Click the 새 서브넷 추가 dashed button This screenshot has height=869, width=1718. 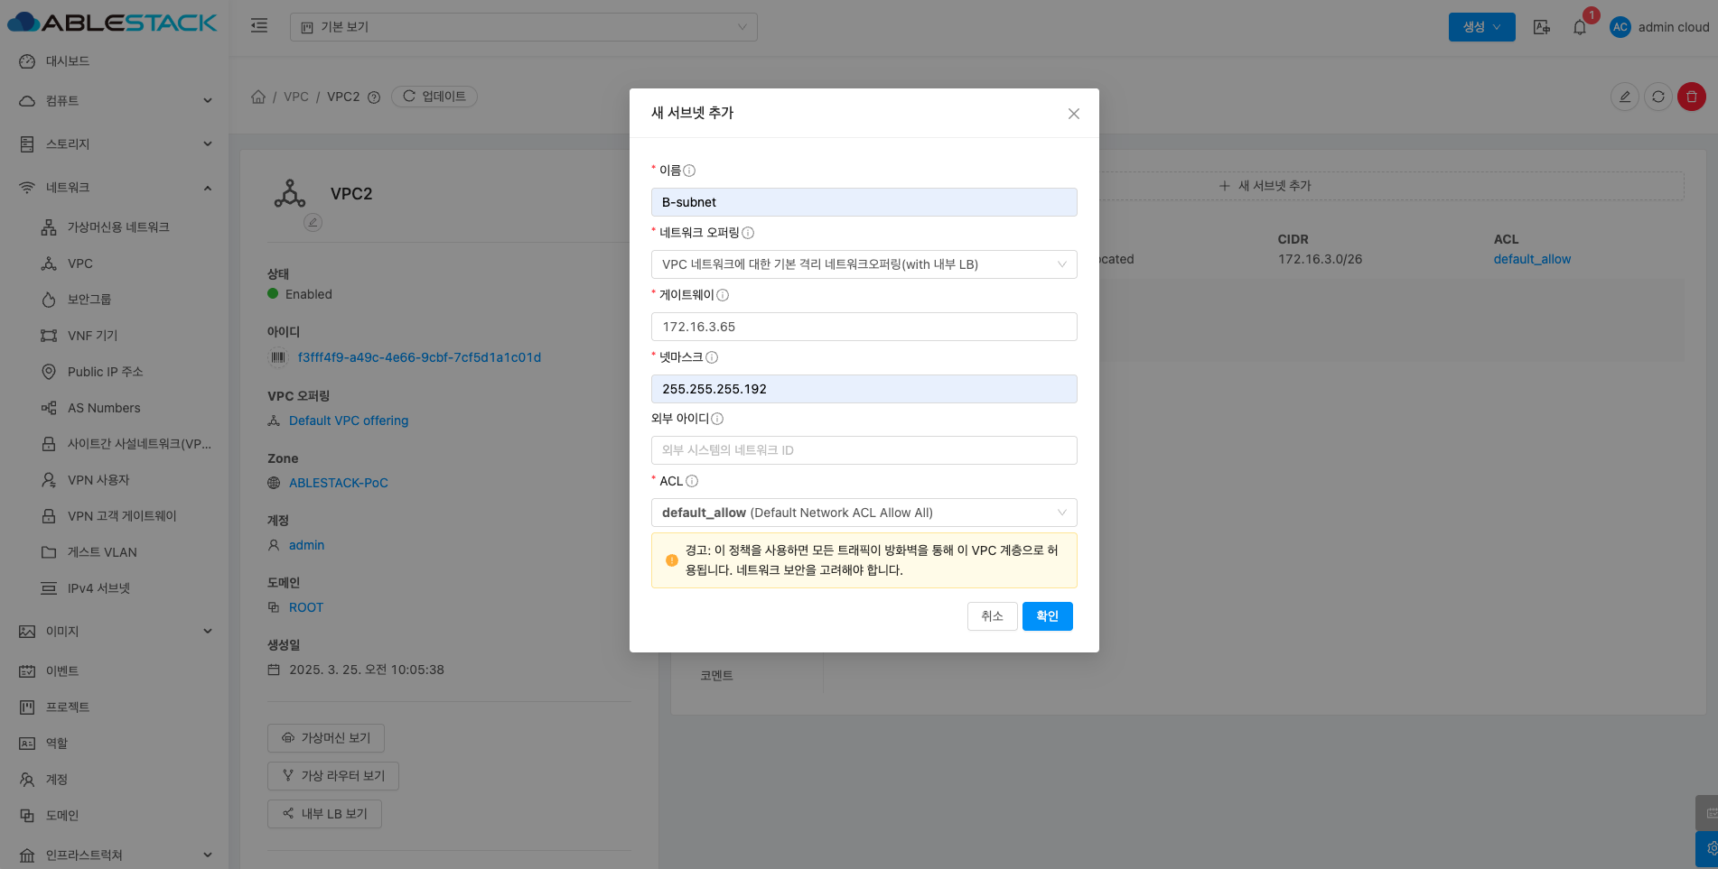point(1265,186)
